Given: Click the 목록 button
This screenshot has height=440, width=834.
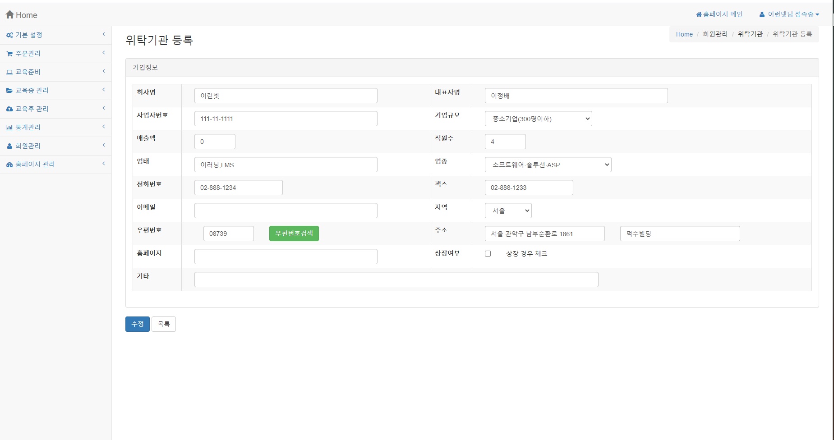Looking at the screenshot, I should coord(163,324).
